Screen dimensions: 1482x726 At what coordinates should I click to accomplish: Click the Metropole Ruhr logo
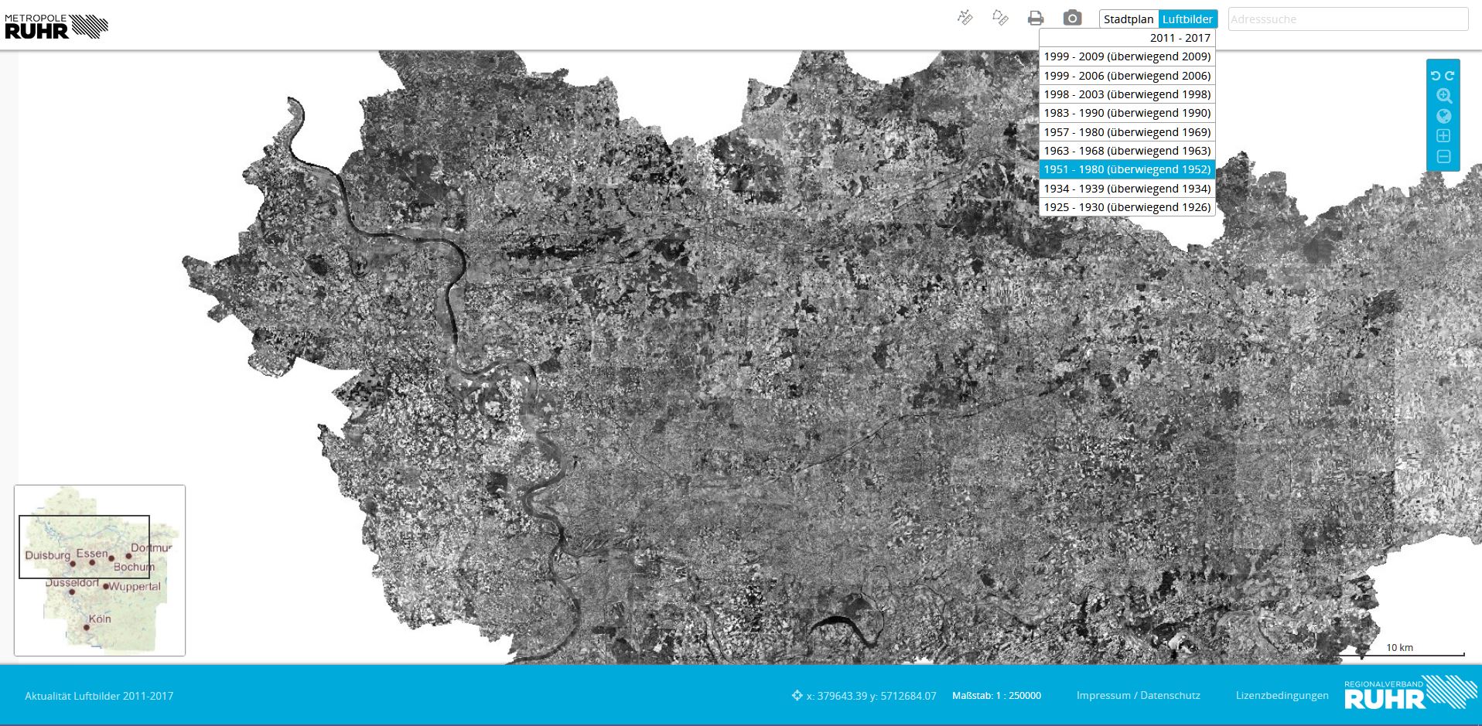56,26
